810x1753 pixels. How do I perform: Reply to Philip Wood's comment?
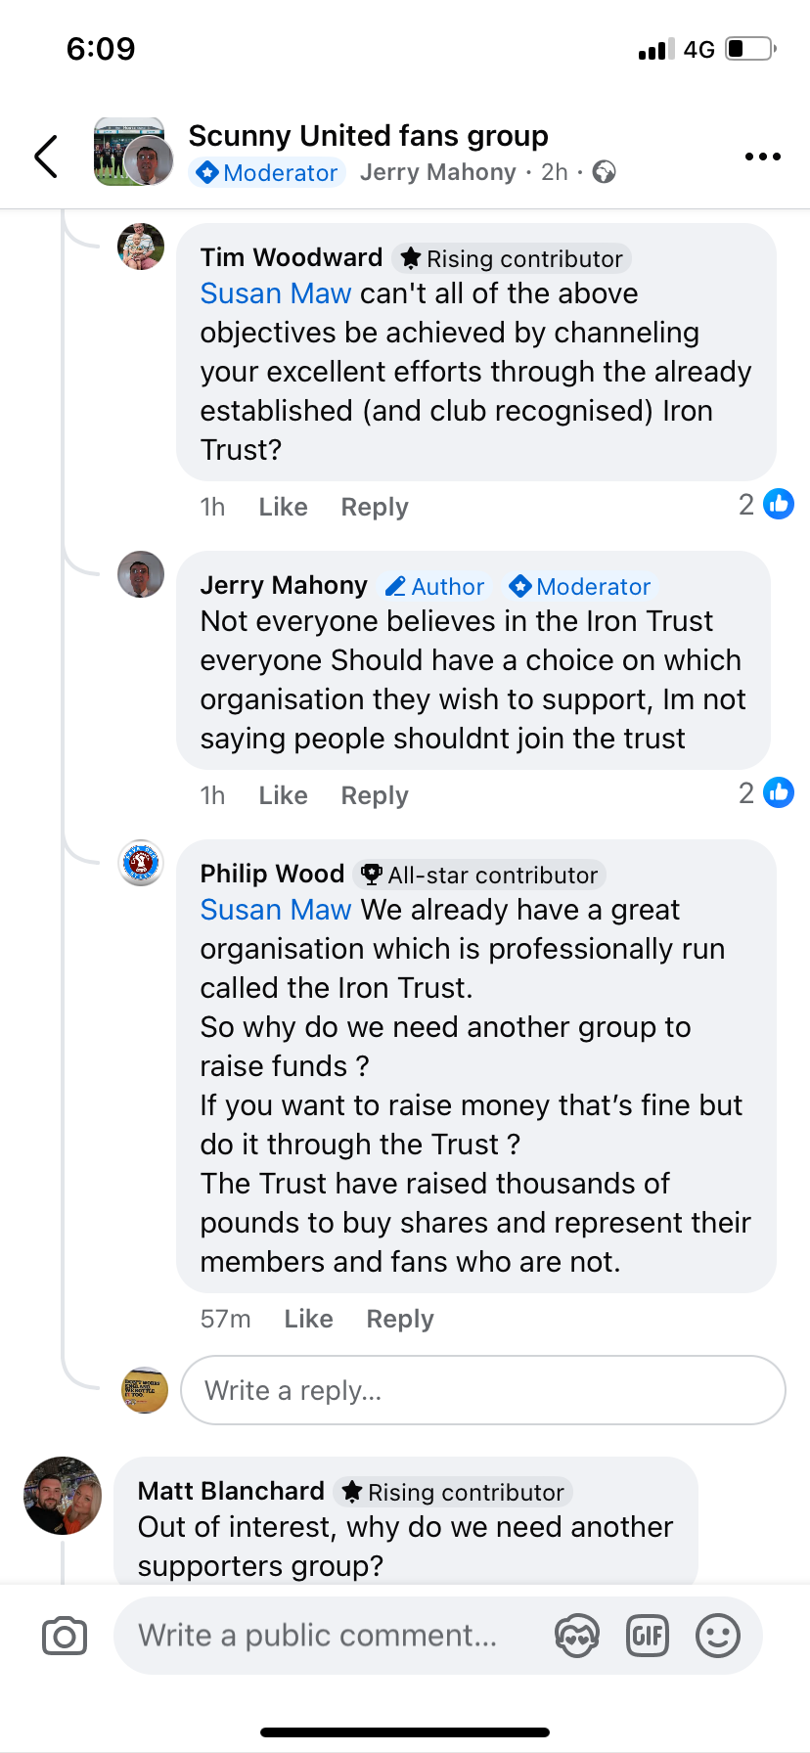pyautogui.click(x=399, y=1319)
